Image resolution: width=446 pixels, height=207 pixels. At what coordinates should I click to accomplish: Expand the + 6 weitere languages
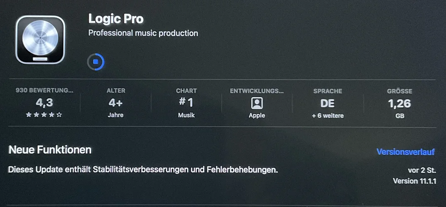tap(327, 116)
